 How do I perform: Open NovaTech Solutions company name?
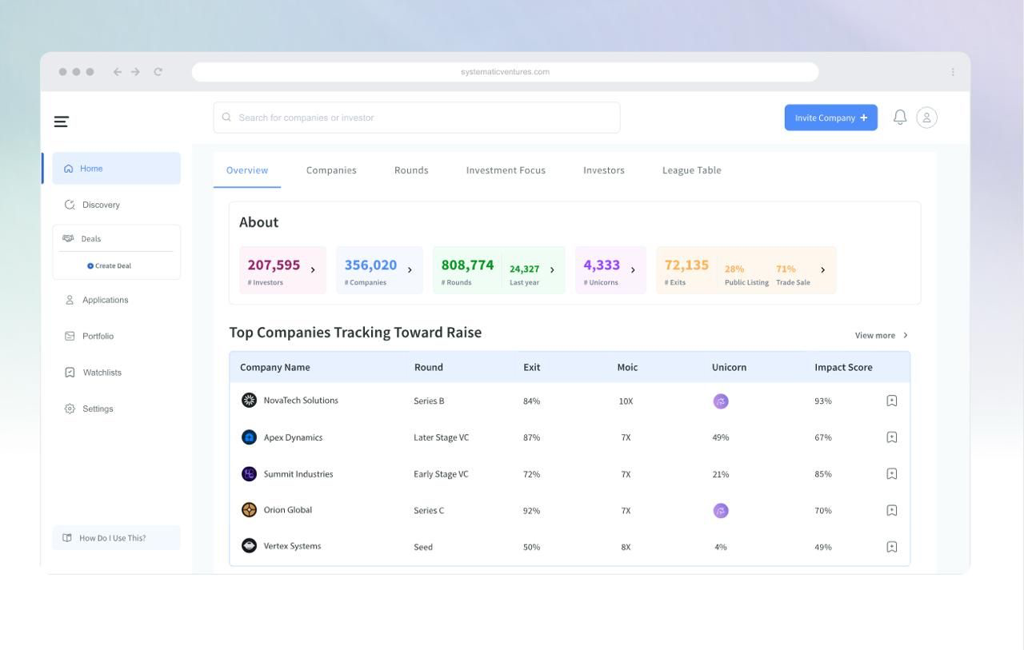301,401
